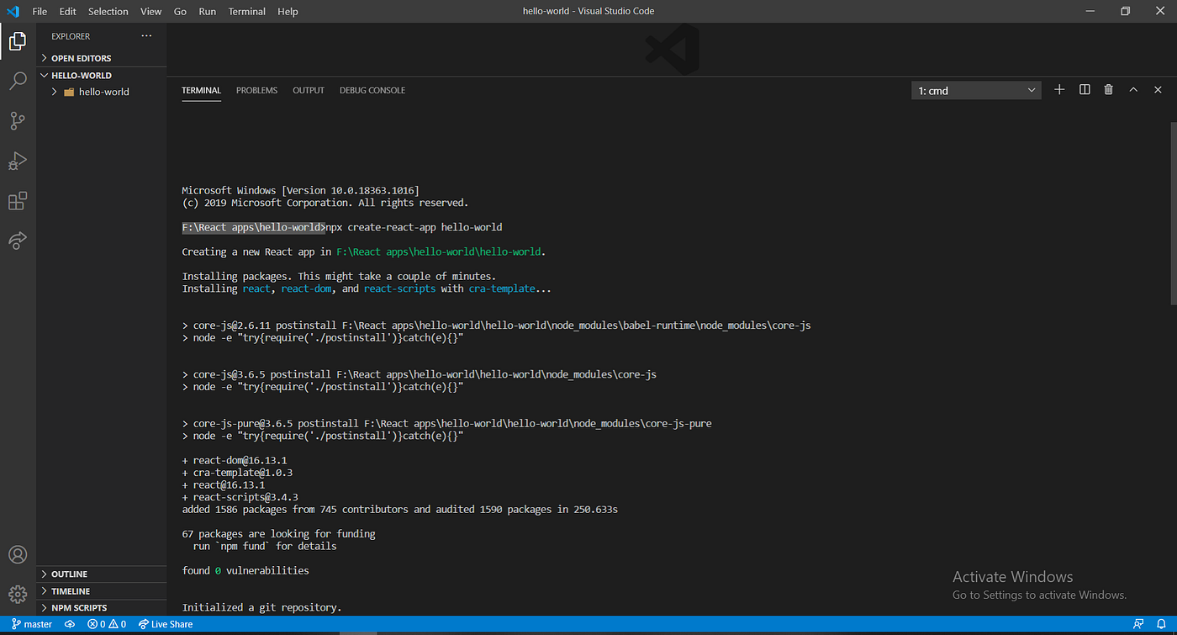Open the '1: cmd' terminal dropdown
Image resolution: width=1177 pixels, height=635 pixels.
[975, 90]
